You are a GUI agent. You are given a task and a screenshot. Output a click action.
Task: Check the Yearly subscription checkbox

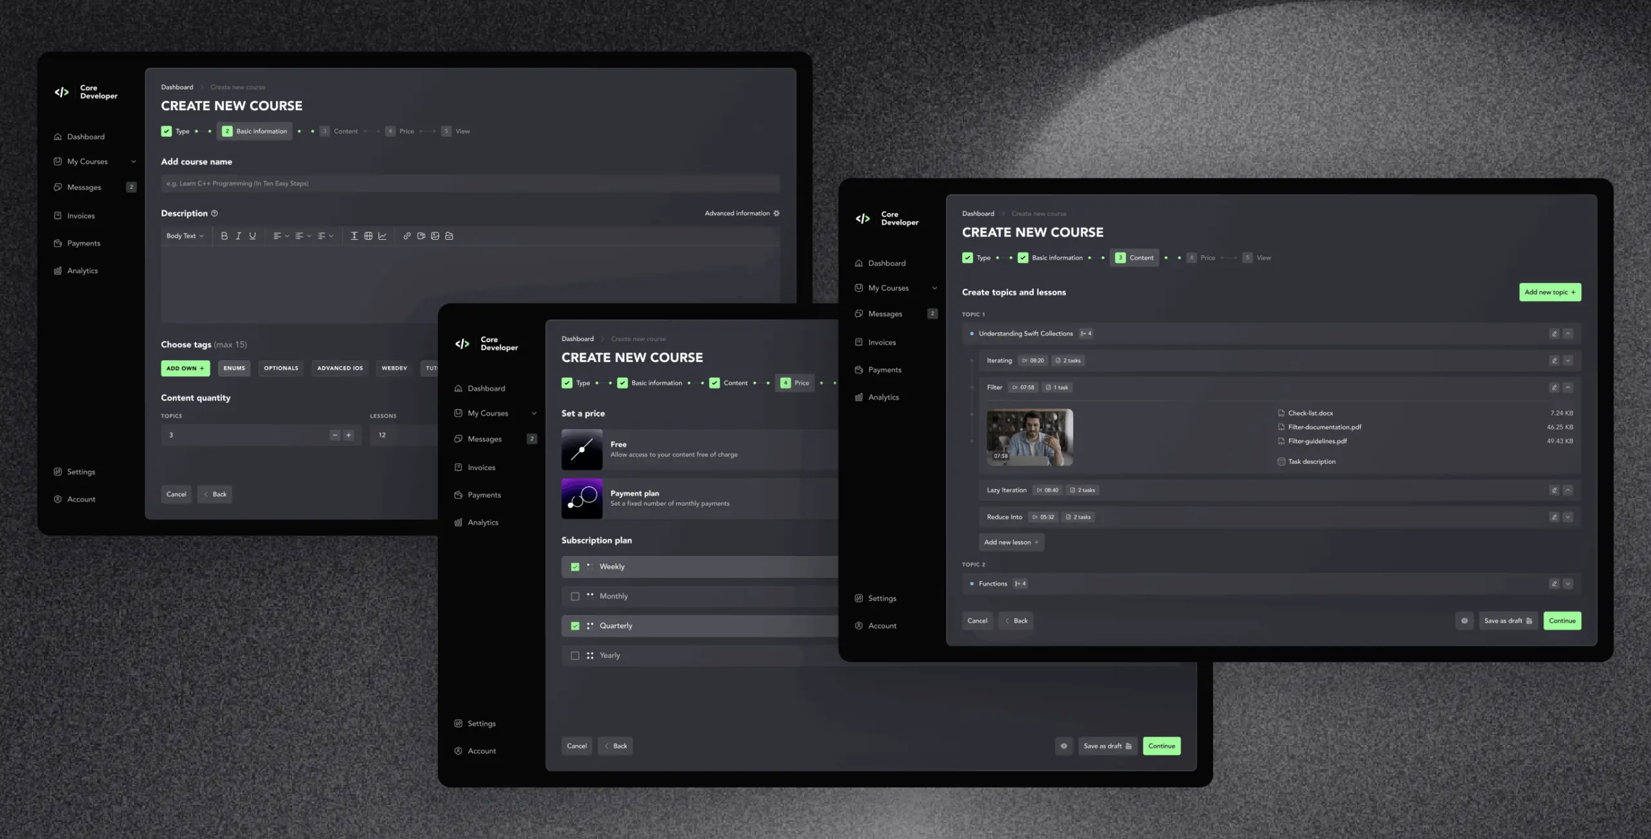click(x=575, y=656)
